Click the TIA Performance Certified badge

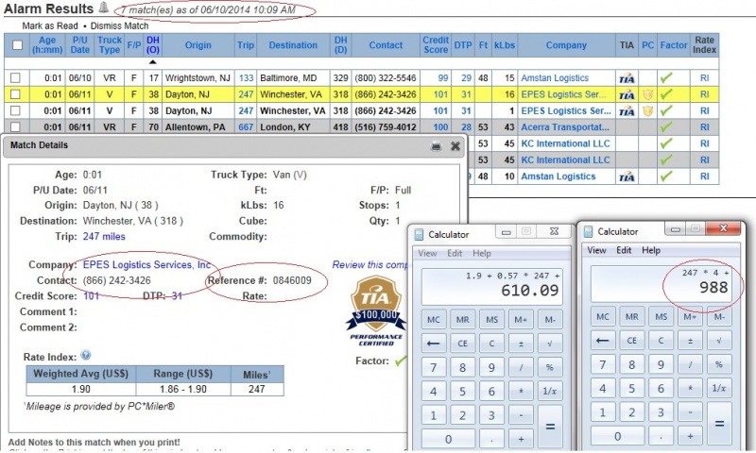pos(376,310)
